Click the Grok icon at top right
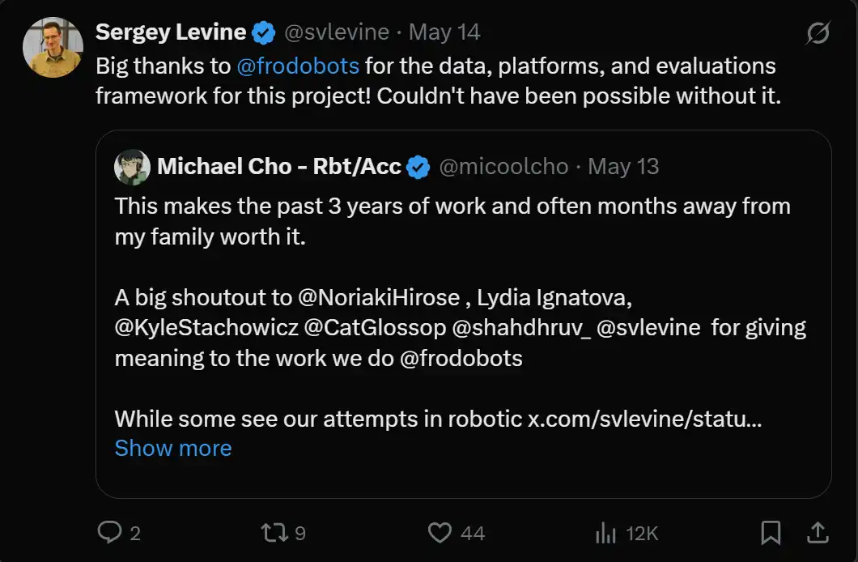This screenshot has height=562, width=858. (x=818, y=33)
